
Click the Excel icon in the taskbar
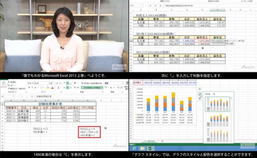pyautogui.click(x=150, y=148)
